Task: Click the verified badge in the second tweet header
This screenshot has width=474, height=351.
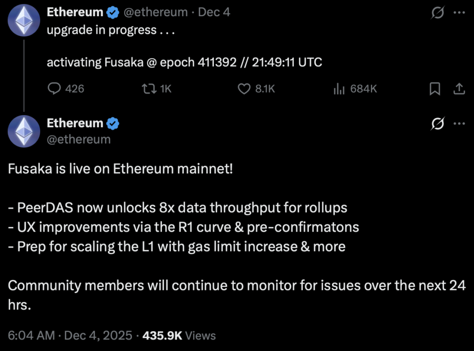Action: point(112,123)
